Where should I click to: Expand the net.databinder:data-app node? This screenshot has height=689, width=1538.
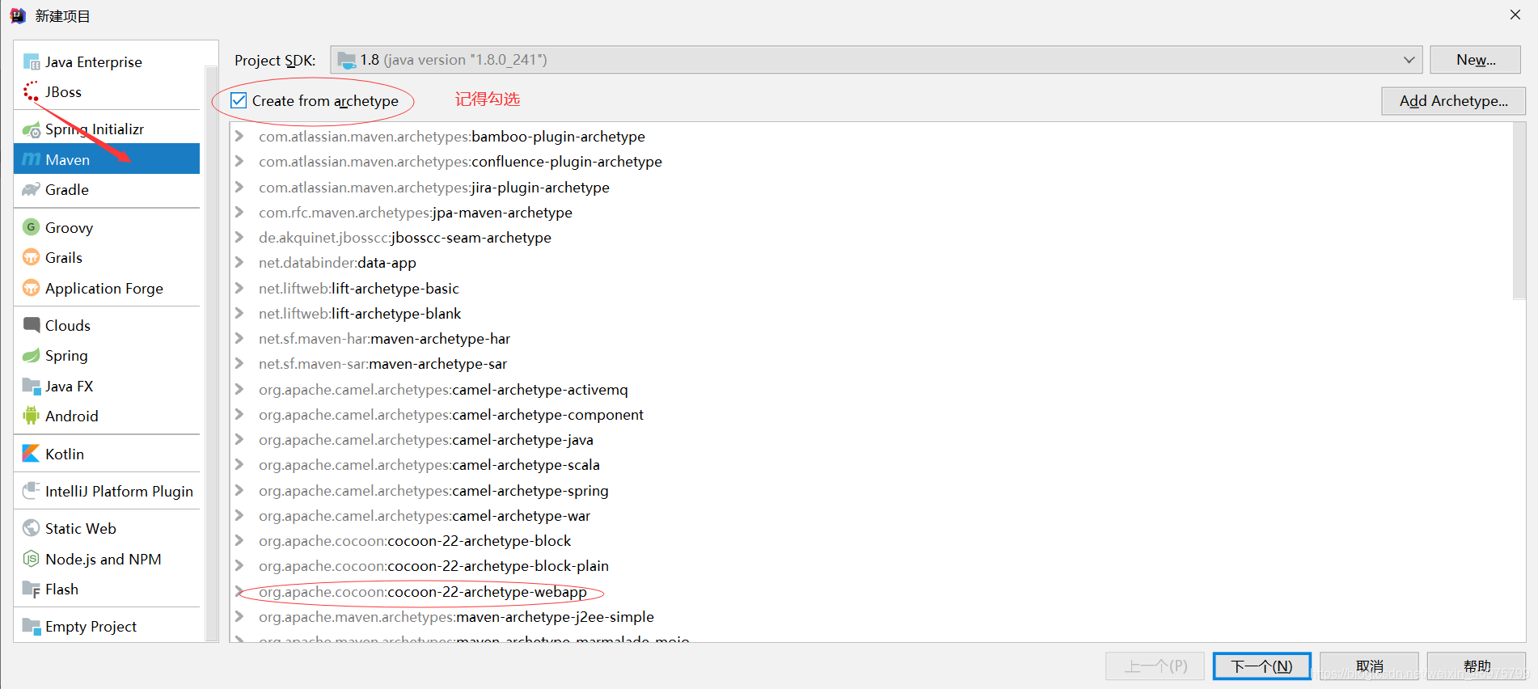(239, 262)
